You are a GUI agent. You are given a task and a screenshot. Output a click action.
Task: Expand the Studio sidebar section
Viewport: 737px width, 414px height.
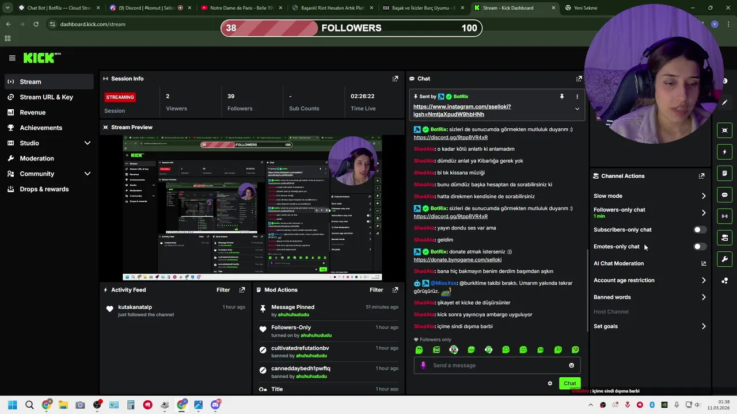(88, 143)
